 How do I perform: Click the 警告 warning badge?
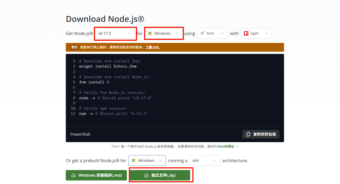74,47
